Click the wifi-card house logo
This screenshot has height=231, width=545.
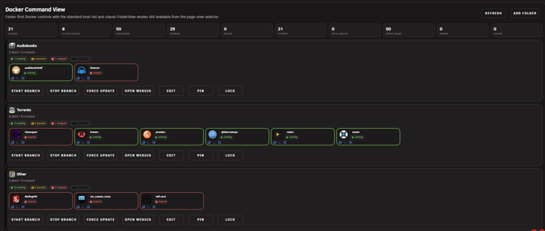point(147,199)
